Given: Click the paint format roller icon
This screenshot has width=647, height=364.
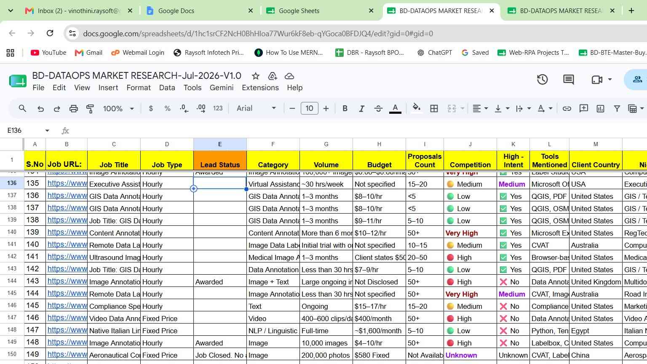Looking at the screenshot, I should click(x=90, y=109).
